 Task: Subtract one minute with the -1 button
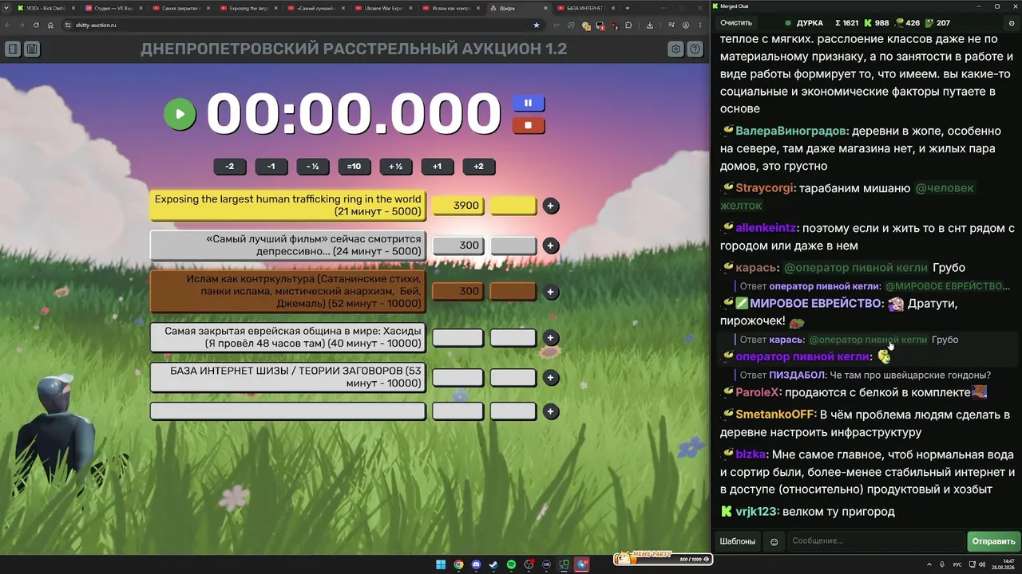(271, 167)
